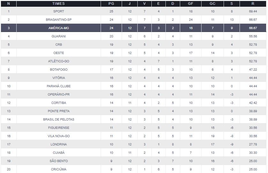Select the BRAGANTINO-SP team name
Viewport: 268px width, 173px height.
[x=59, y=20]
